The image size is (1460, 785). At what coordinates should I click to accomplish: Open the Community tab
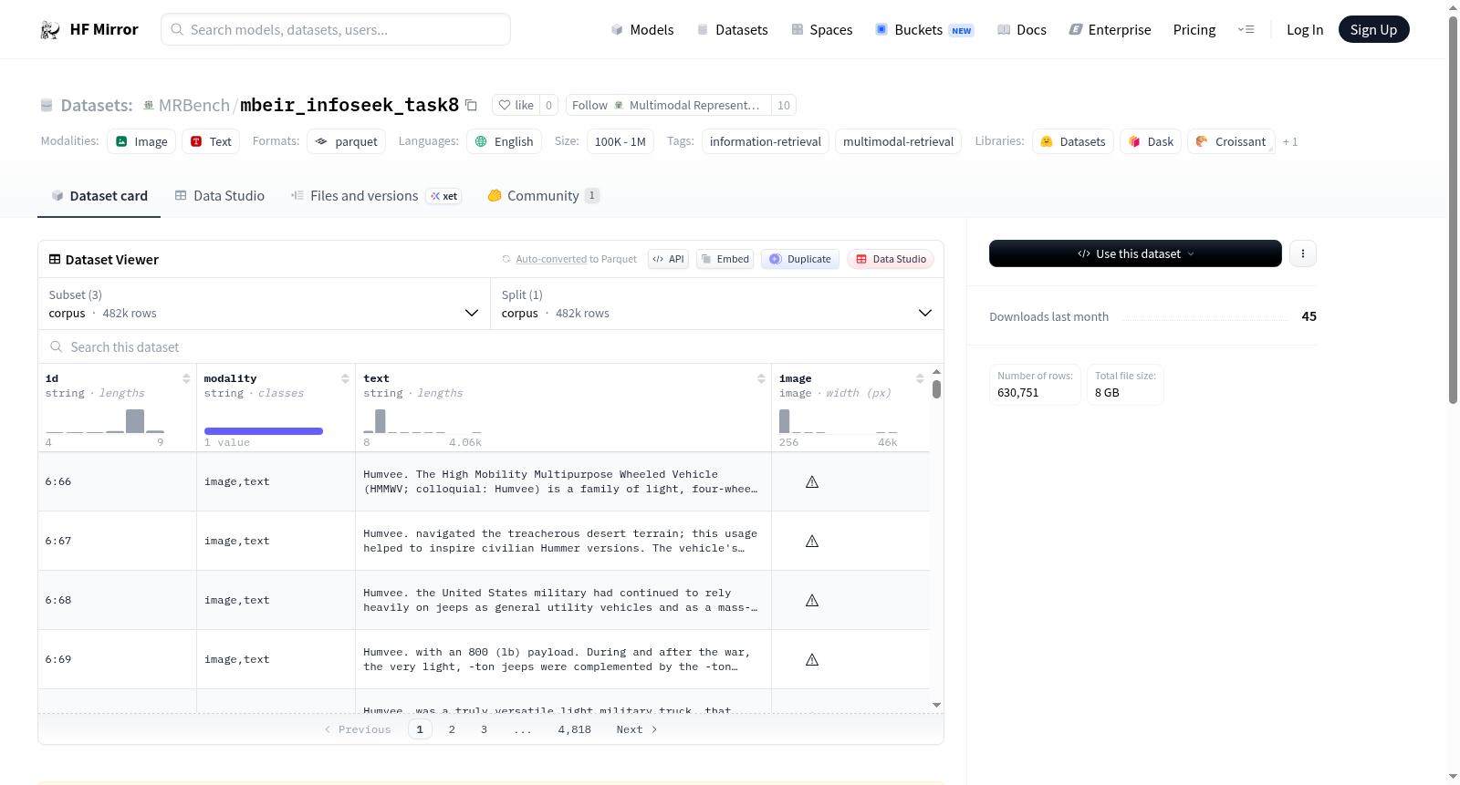(x=543, y=196)
